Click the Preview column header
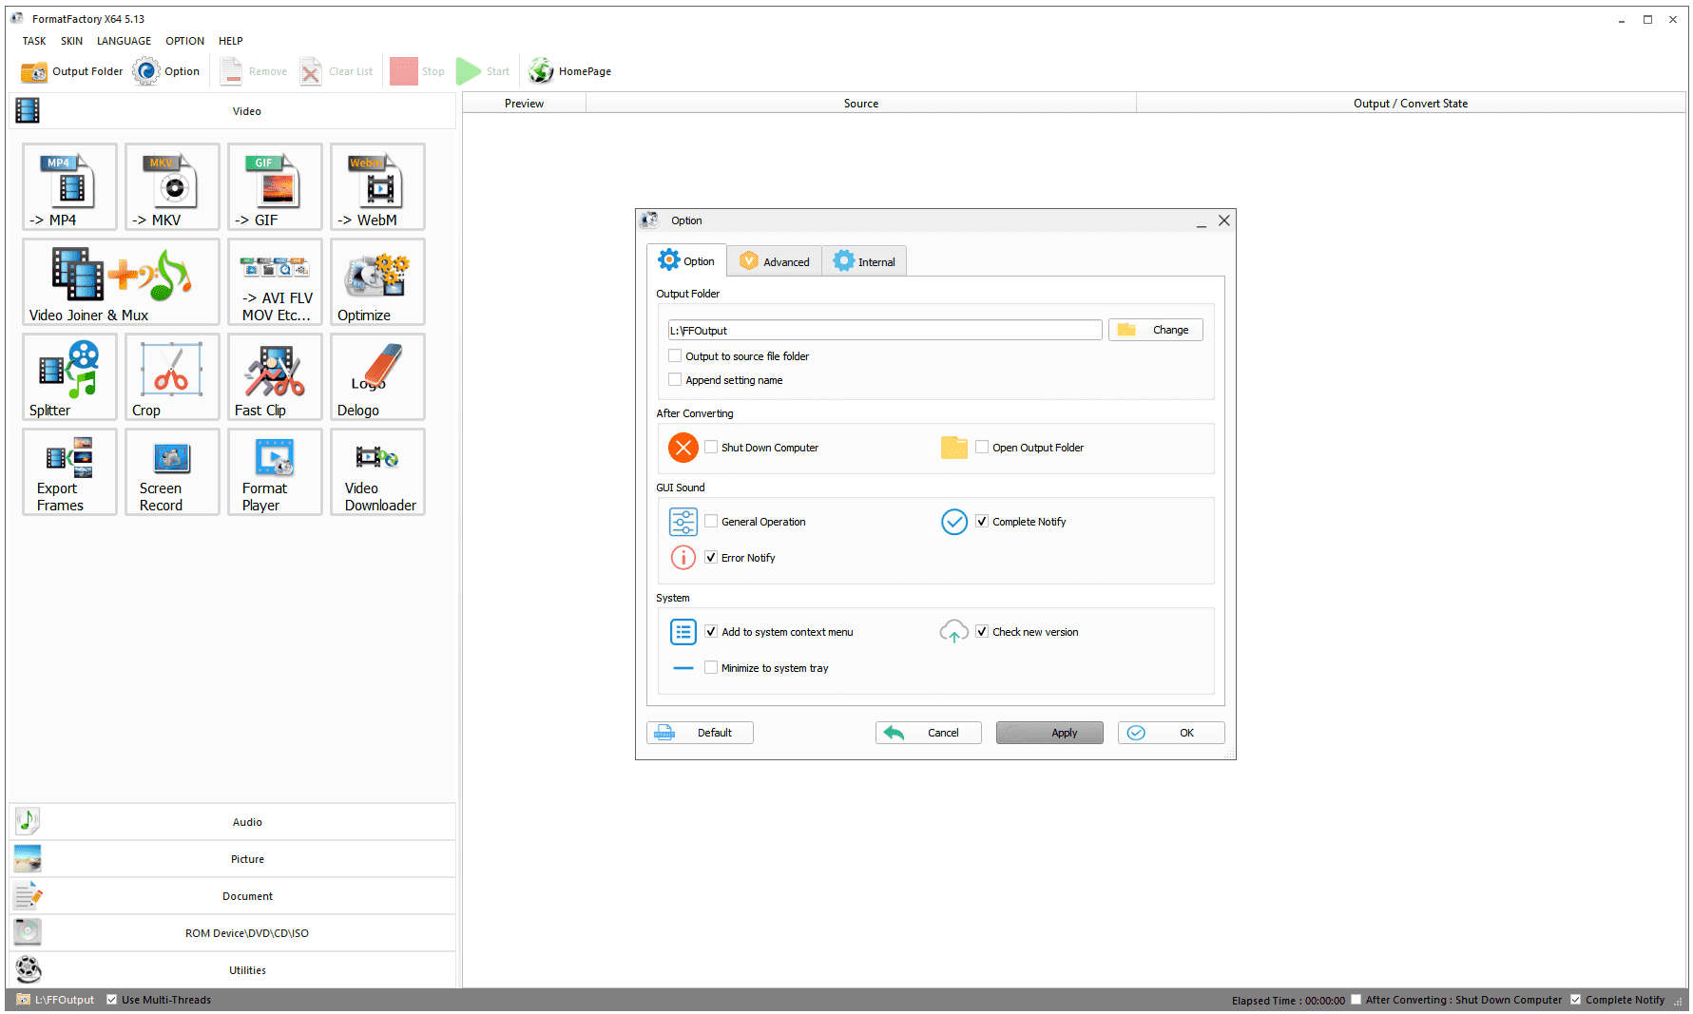1693x1014 pixels. coord(524,104)
